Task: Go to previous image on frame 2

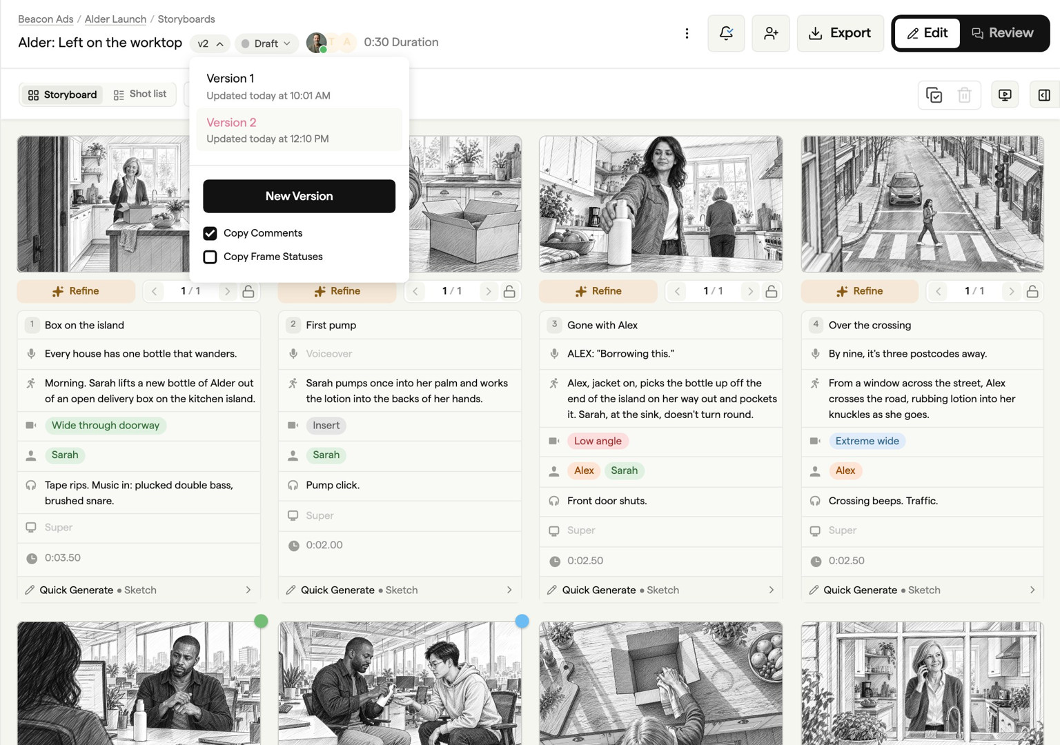Action: point(415,291)
